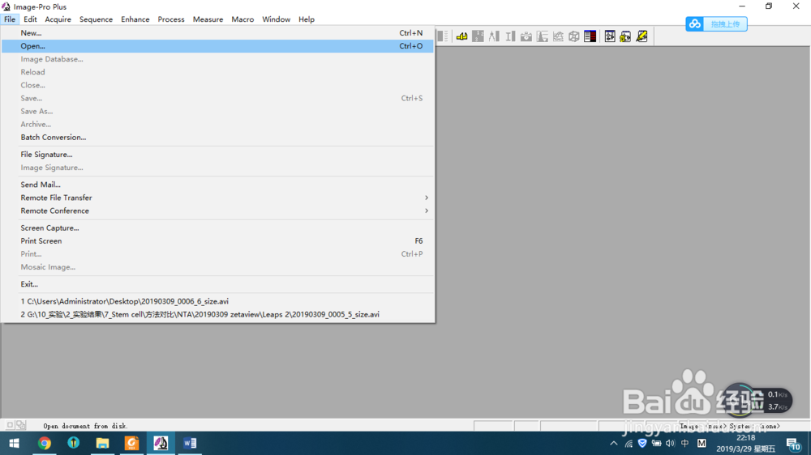Image resolution: width=811 pixels, height=455 pixels.
Task: Click the greyed Image Database... entry
Action: point(217,59)
